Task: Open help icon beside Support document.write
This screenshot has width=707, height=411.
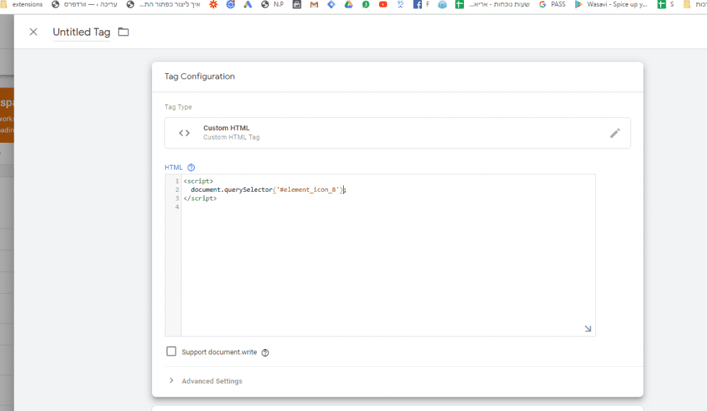Action: click(265, 352)
